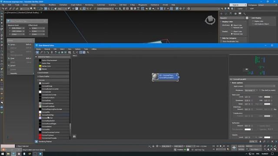Pick material from object eyedropper in Slate toolbar

pyautogui.click(x=41, y=52)
